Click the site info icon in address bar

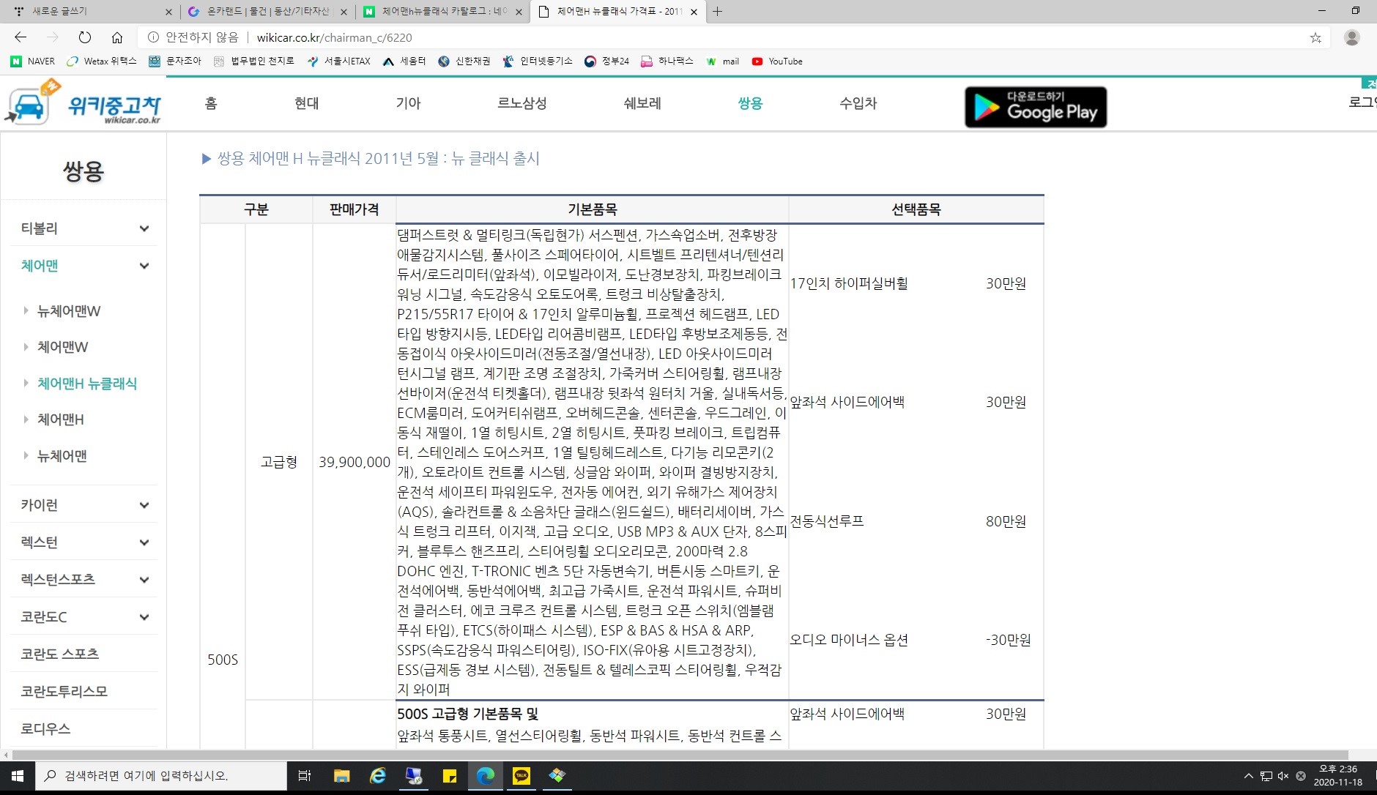click(x=153, y=37)
